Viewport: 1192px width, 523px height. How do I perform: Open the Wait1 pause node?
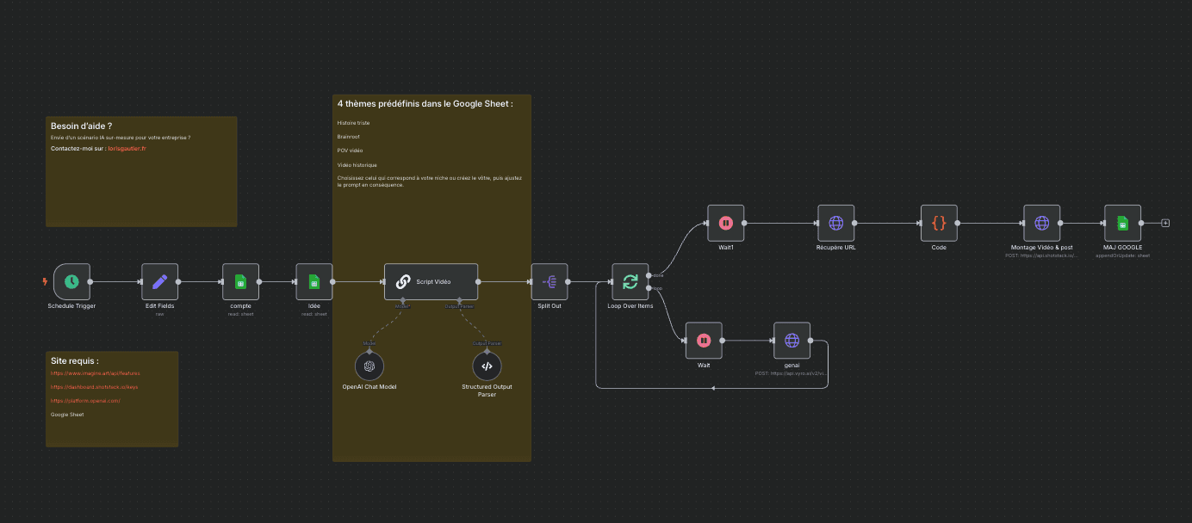[726, 223]
